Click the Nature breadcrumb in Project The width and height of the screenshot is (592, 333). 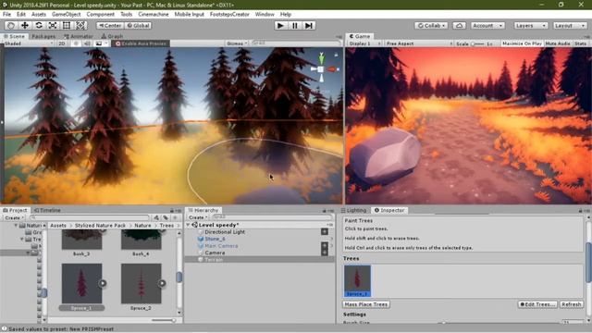[142, 226]
